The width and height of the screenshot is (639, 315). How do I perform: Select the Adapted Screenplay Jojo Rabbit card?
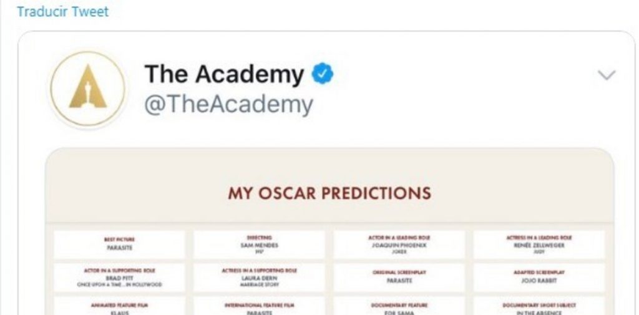(539, 277)
